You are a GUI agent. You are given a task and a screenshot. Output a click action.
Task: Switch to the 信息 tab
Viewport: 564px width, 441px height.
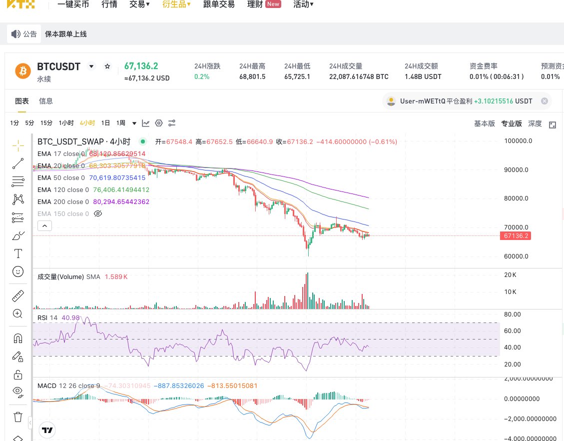coord(46,101)
